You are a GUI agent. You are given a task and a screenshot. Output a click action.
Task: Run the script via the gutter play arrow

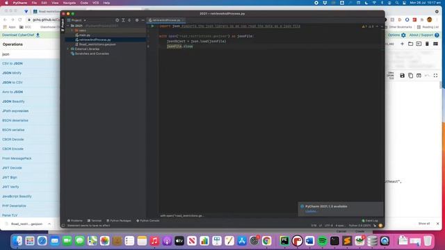pyautogui.click(x=152, y=26)
